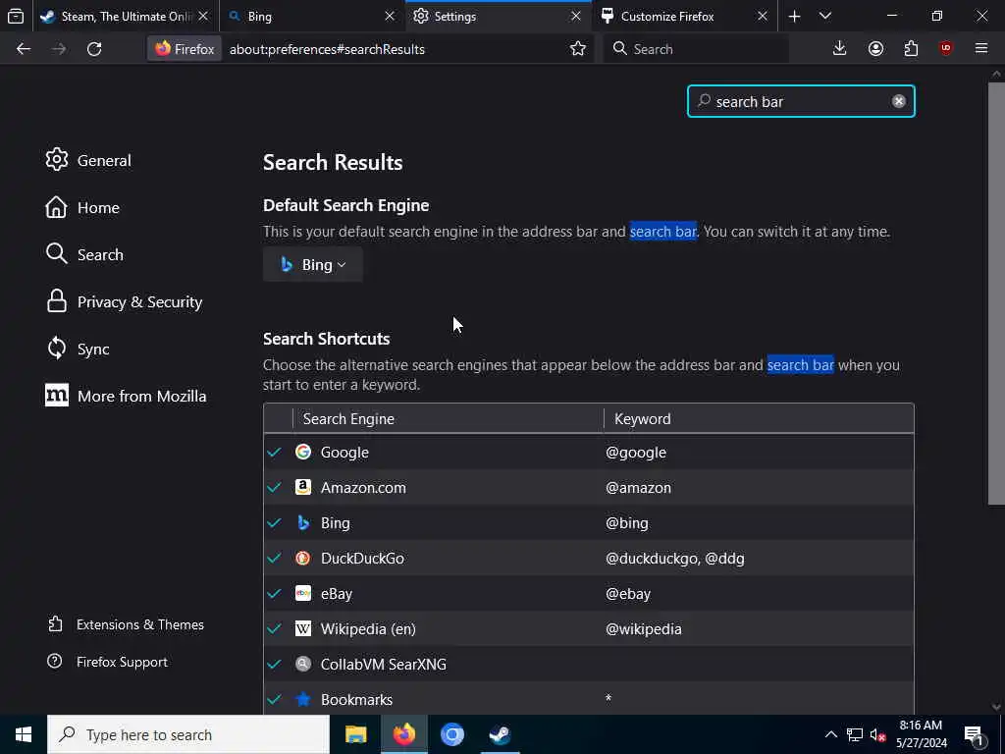The width and height of the screenshot is (1005, 754).
Task: Open Firefox Support link
Action: coord(108,662)
